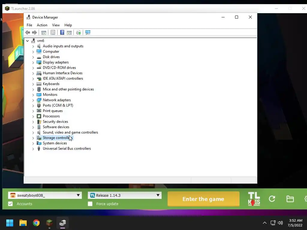This screenshot has width=307, height=230.
Task: Click the Network adapters icon
Action: (x=39, y=100)
